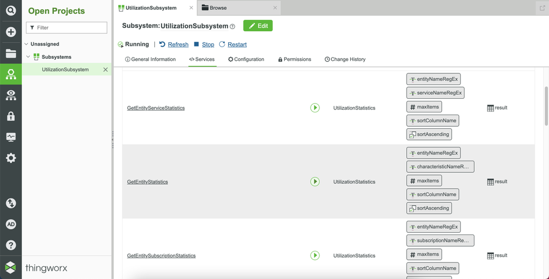The height and width of the screenshot is (279, 549).
Task: Open the search icon in left sidebar
Action: point(11,10)
